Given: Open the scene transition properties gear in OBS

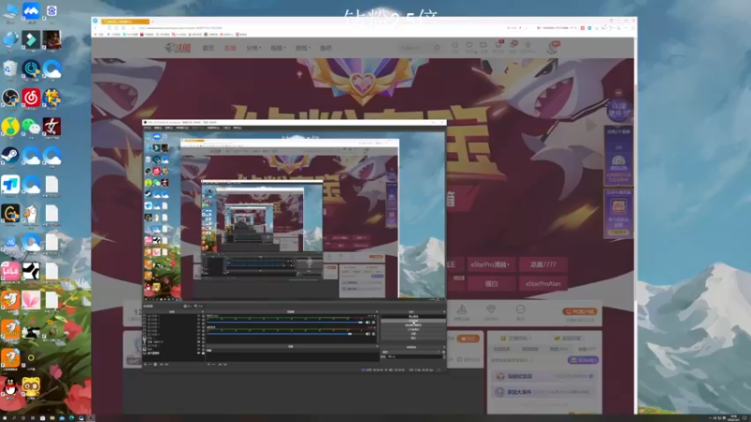Looking at the screenshot, I should pyautogui.click(x=443, y=353).
